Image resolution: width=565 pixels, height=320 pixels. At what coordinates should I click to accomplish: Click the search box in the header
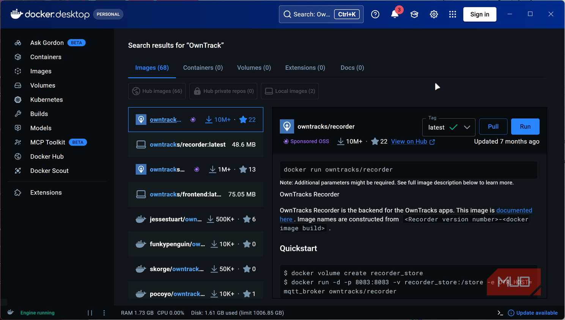coord(321,14)
